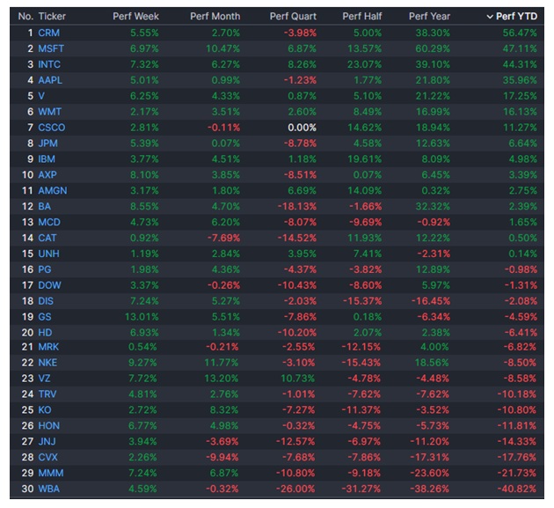This screenshot has height=508, width=554.
Task: Open the AXP ticker link
Action: [x=47, y=174]
